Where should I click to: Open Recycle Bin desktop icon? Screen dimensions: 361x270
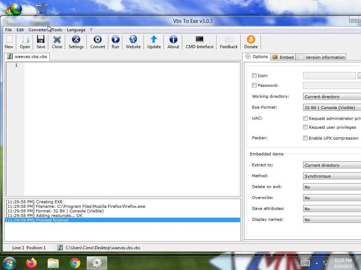[x=41, y=9]
